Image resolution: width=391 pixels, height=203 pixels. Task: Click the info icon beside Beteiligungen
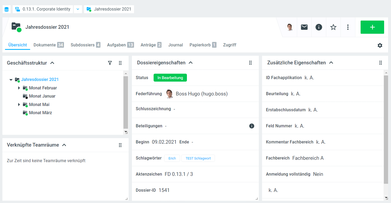click(252, 126)
